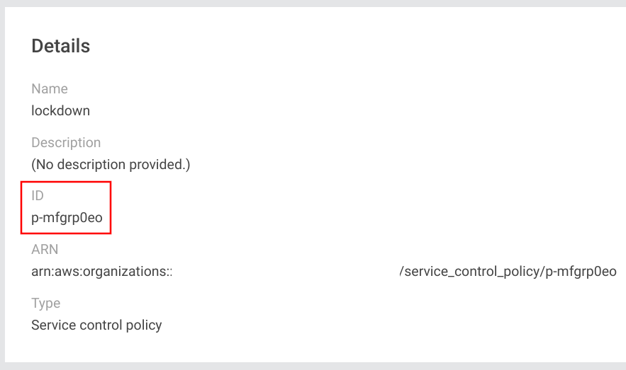Click the ID field label
The width and height of the screenshot is (626, 370).
click(x=38, y=196)
